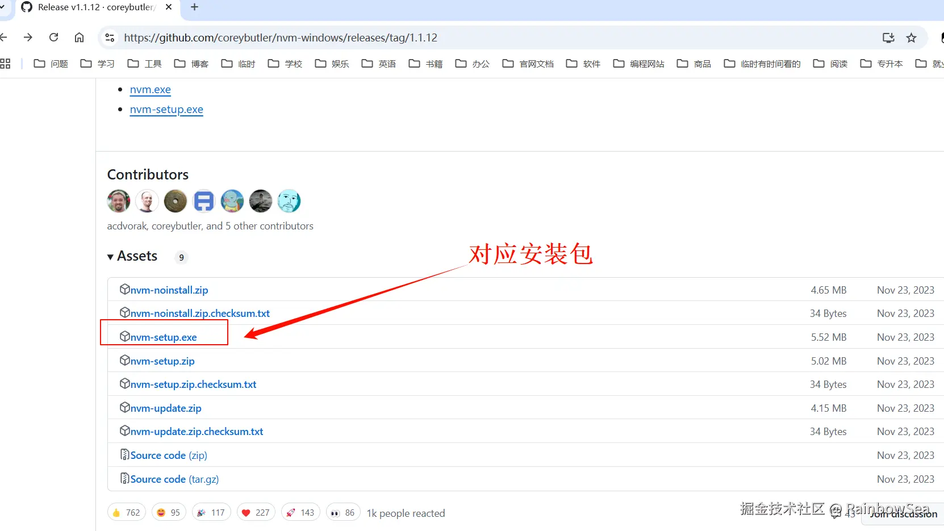Image resolution: width=944 pixels, height=531 pixels.
Task: Download nvm-update.zip asset
Action: click(166, 408)
